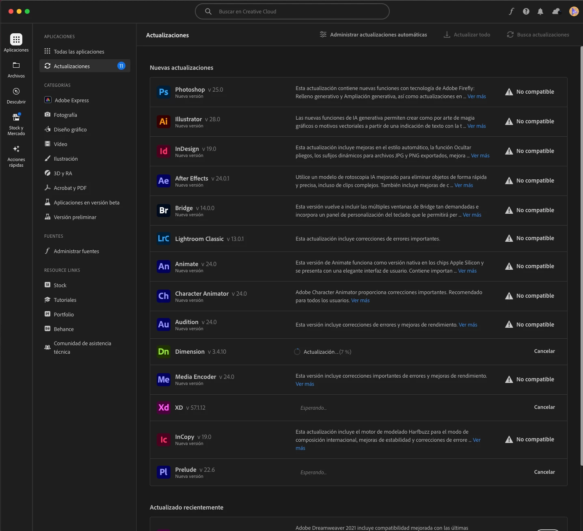The width and height of the screenshot is (583, 531).
Task: Click Administrar actualizaciones automáticas
Action: [x=373, y=35]
